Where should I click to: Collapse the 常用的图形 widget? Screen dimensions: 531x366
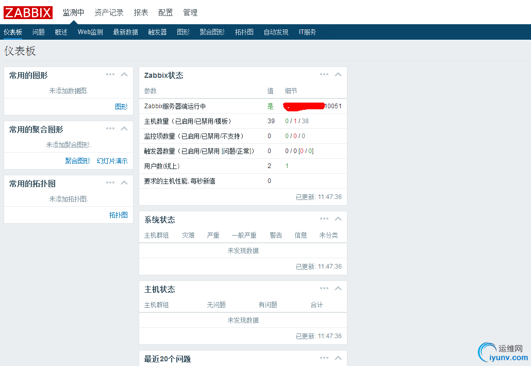(124, 74)
